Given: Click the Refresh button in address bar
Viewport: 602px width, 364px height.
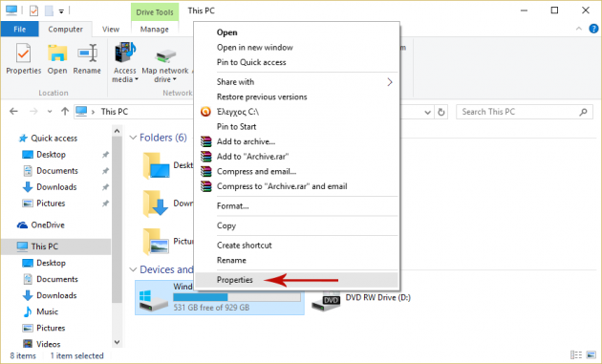Looking at the screenshot, I should click(x=441, y=112).
